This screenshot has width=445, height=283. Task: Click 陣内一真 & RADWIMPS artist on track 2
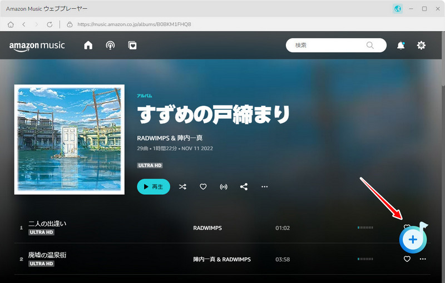pos(222,260)
